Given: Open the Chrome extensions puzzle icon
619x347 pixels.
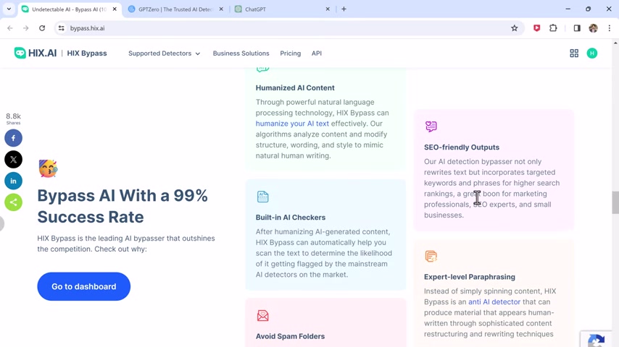Looking at the screenshot, I should [553, 28].
